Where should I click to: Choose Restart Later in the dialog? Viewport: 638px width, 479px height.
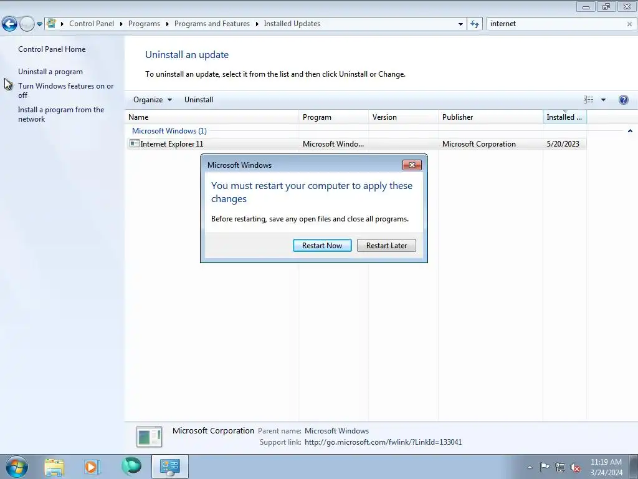386,245
